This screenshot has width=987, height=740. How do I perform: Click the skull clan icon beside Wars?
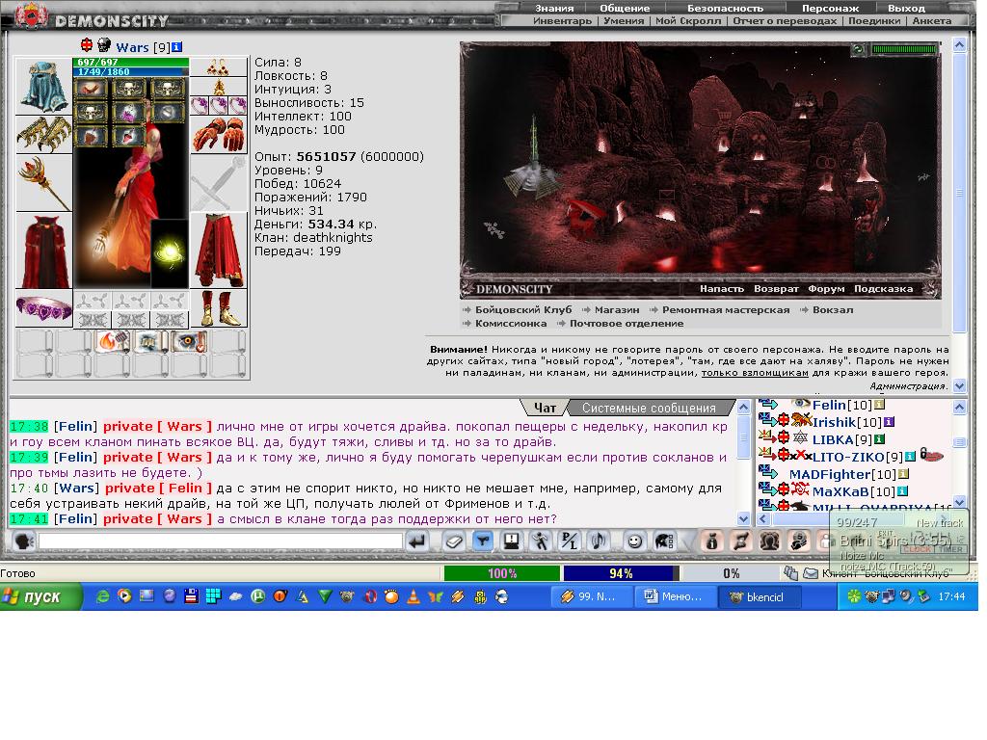tap(104, 45)
